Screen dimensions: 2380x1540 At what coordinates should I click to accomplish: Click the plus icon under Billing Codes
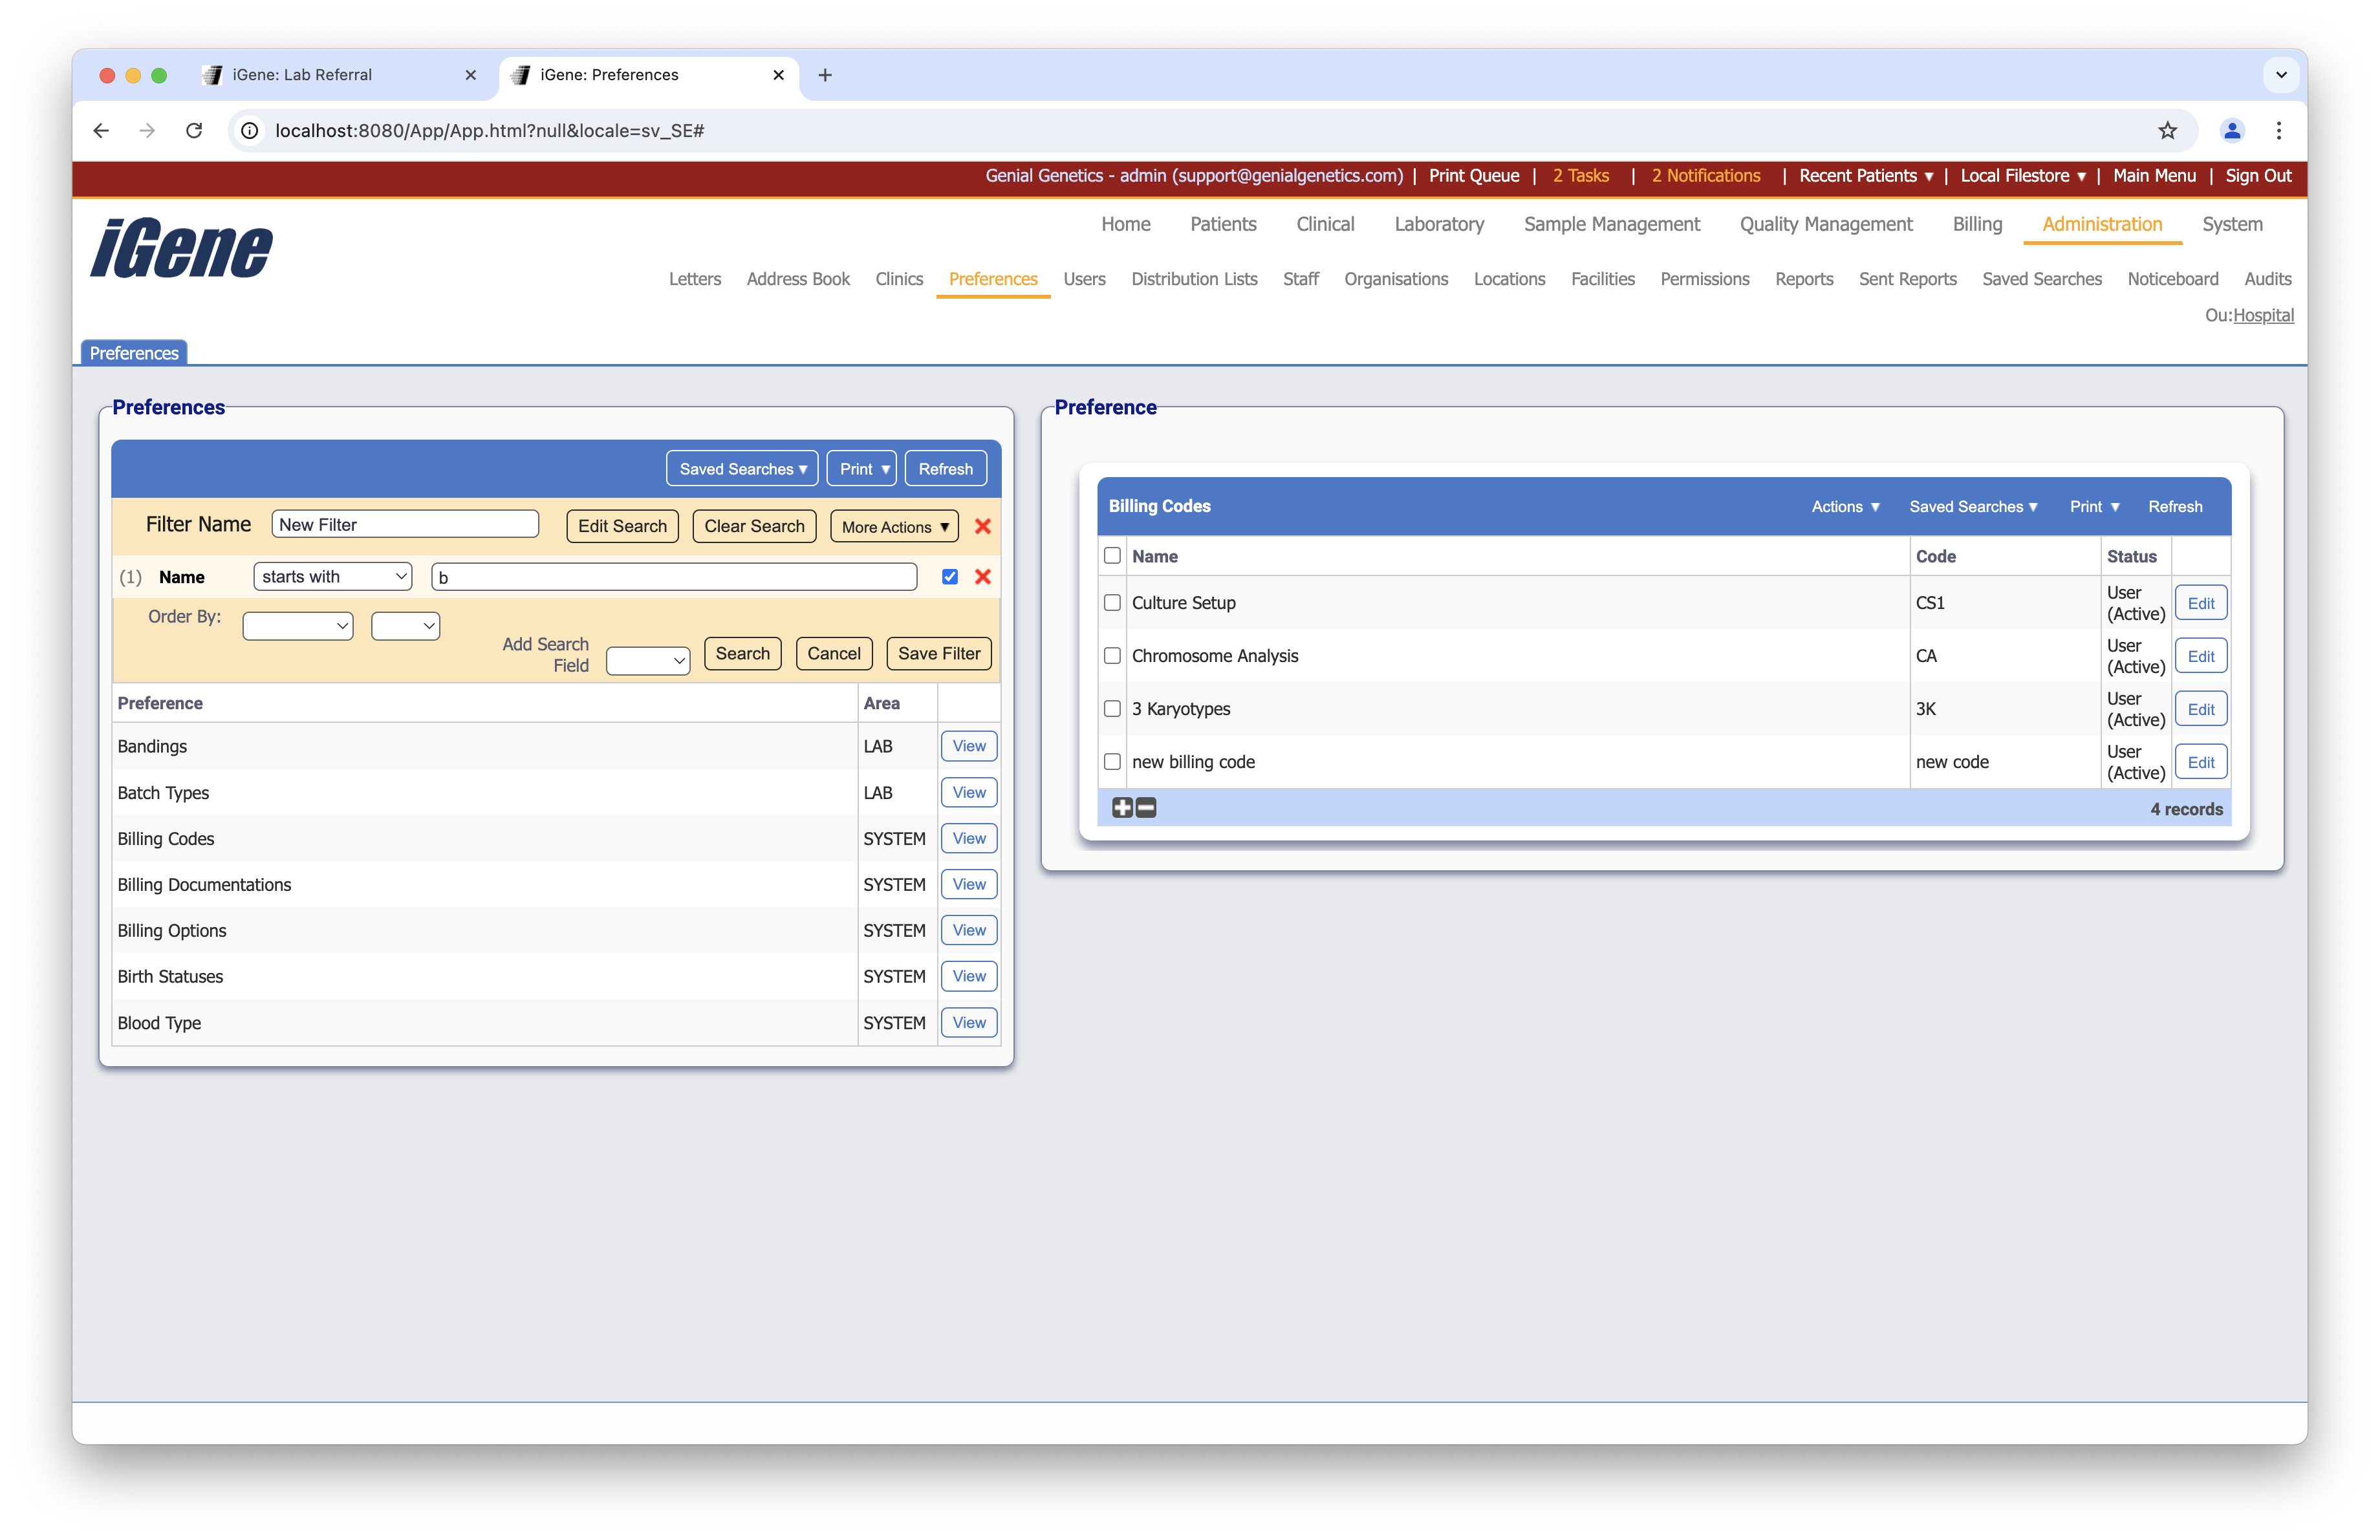(x=1122, y=809)
